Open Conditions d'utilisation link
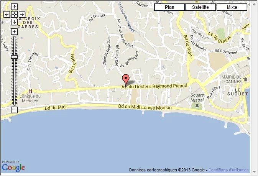The height and width of the screenshot is (176, 258). (228, 170)
